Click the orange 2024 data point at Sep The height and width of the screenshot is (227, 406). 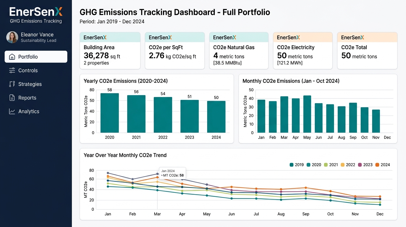306,188
